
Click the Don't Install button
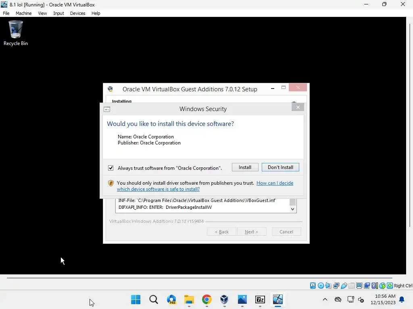[x=280, y=167]
